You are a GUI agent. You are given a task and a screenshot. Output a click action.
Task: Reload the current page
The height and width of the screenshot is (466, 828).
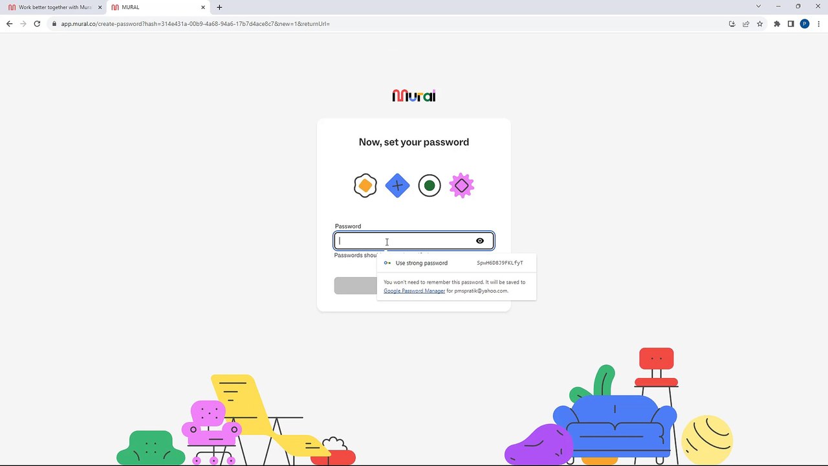[37, 24]
